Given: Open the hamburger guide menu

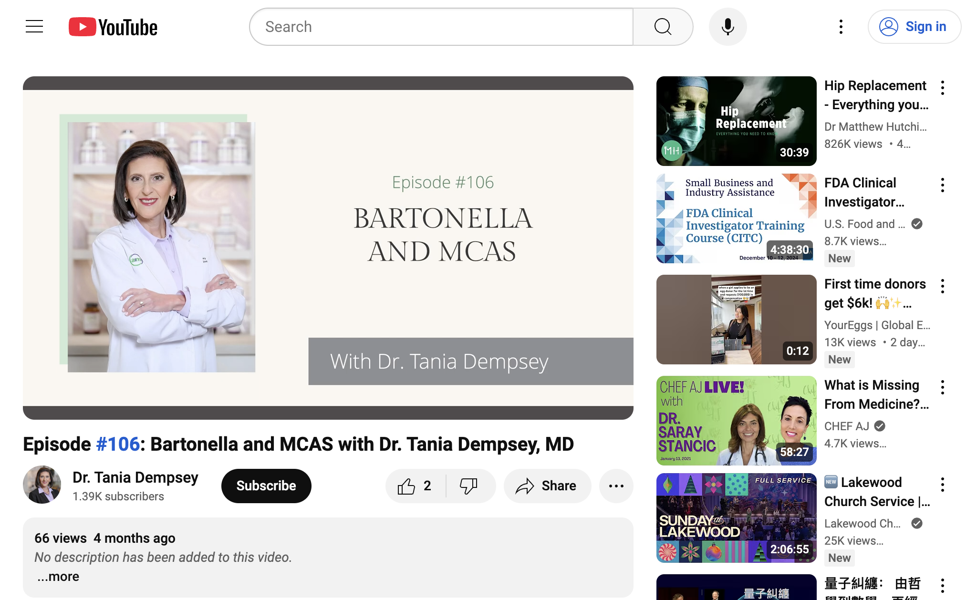Looking at the screenshot, I should (34, 27).
